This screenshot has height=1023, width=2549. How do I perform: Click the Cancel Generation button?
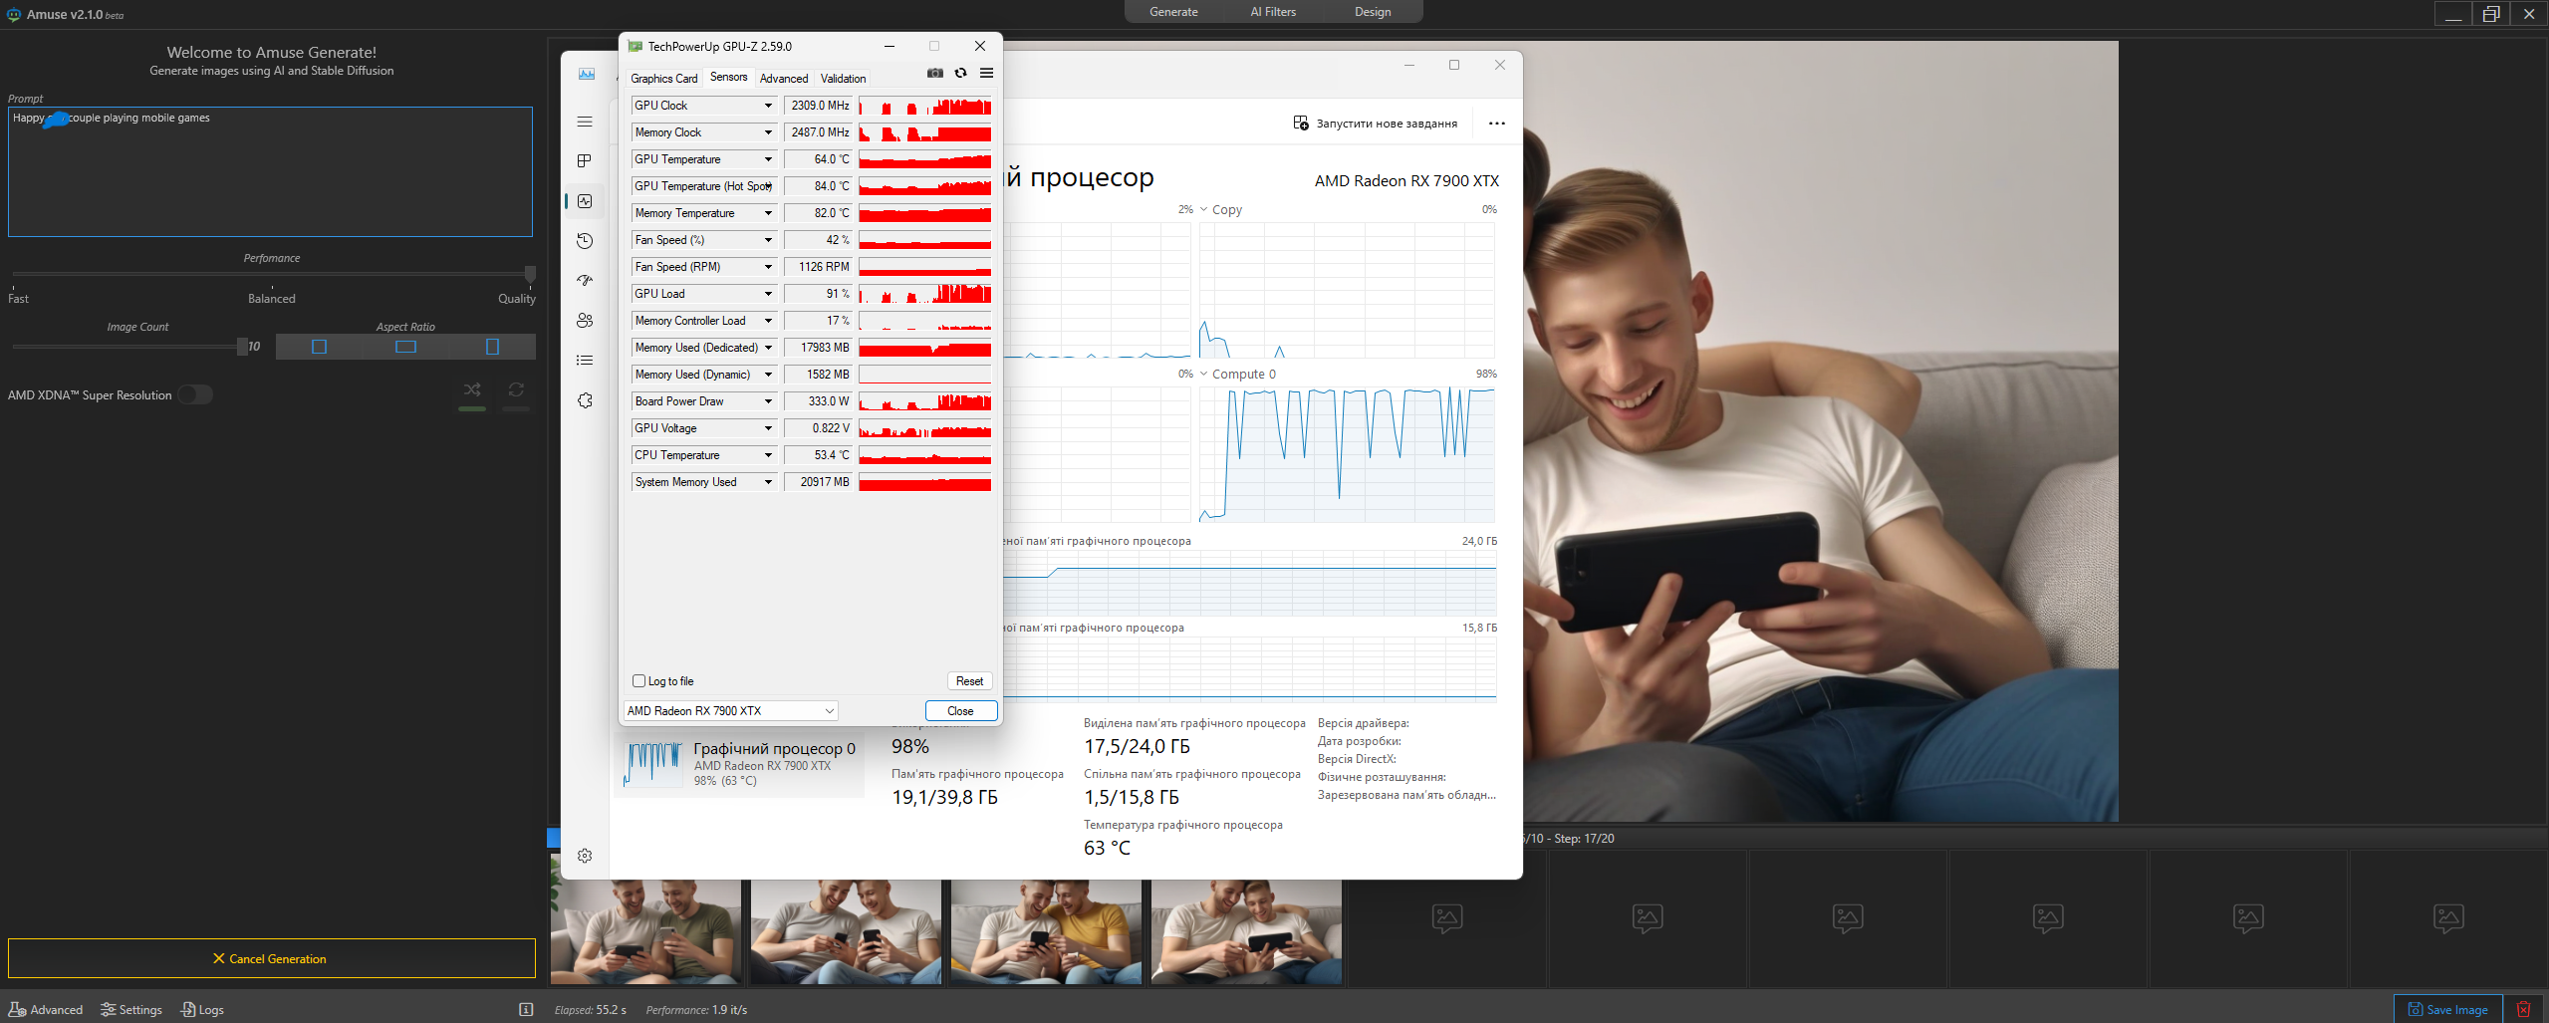coord(270,958)
